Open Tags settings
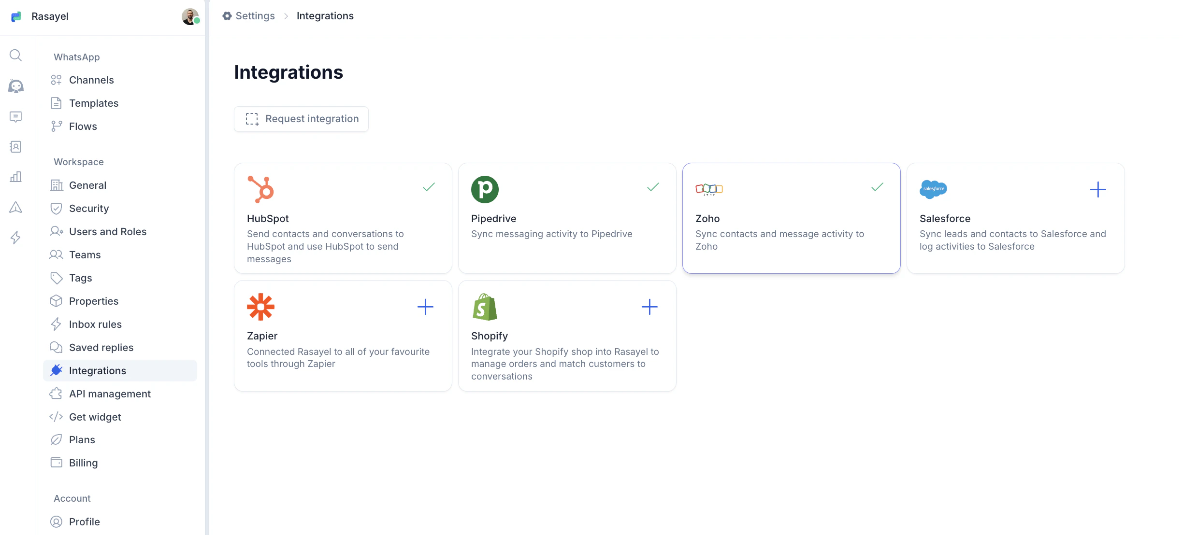 (x=120, y=278)
